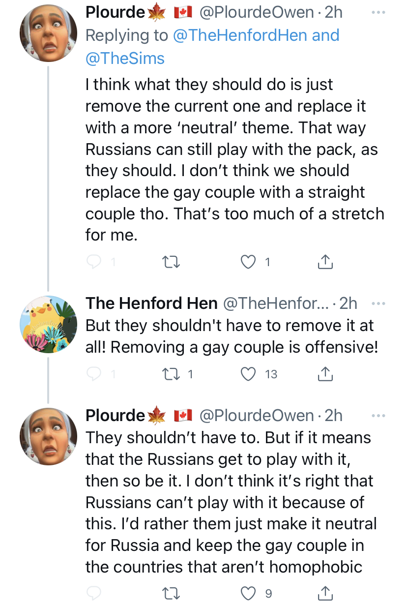Reply to Plourde's first tweet

94,262
